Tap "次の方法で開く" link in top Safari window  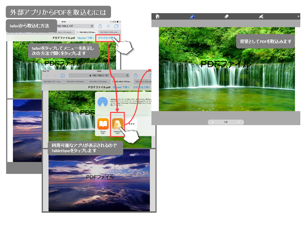[x=108, y=38]
